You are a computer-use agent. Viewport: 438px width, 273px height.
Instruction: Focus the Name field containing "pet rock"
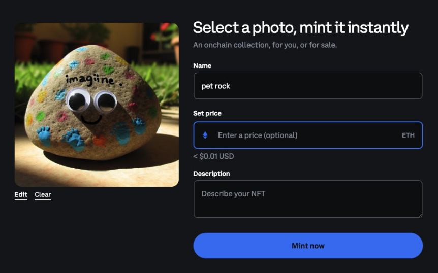(x=307, y=86)
